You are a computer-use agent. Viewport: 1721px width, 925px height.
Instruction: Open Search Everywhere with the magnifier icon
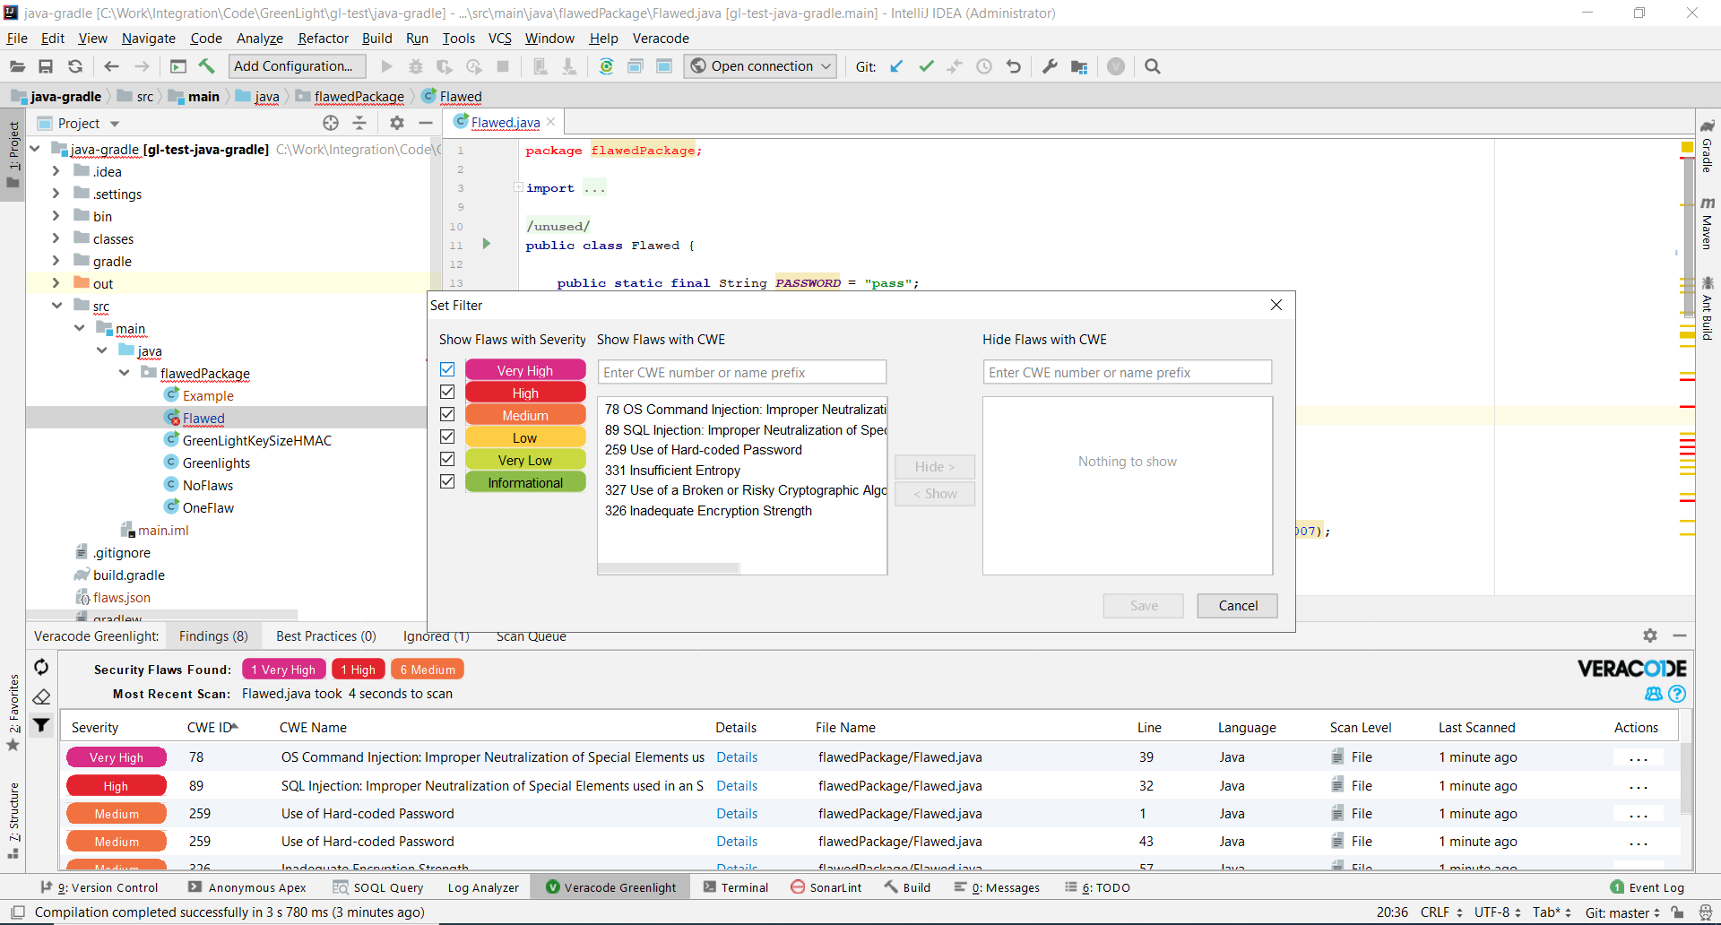coord(1153,65)
